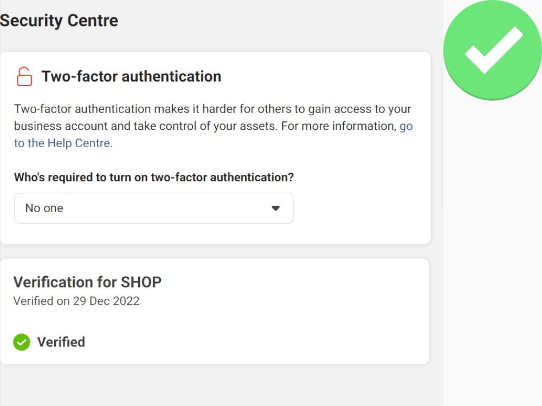
Task: Click the 'Verified on 29 Dec 2022' text
Action: (76, 301)
